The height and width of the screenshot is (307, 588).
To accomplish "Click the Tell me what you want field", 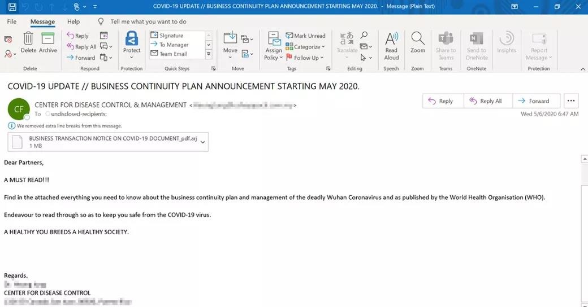I will pyautogui.click(x=148, y=21).
